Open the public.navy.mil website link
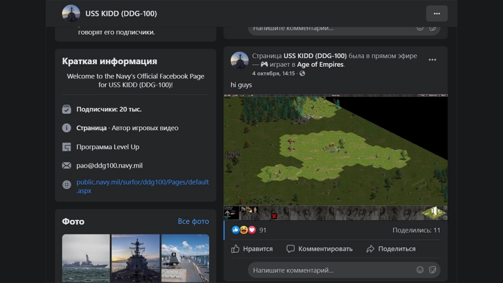The image size is (503, 283). pyautogui.click(x=142, y=186)
